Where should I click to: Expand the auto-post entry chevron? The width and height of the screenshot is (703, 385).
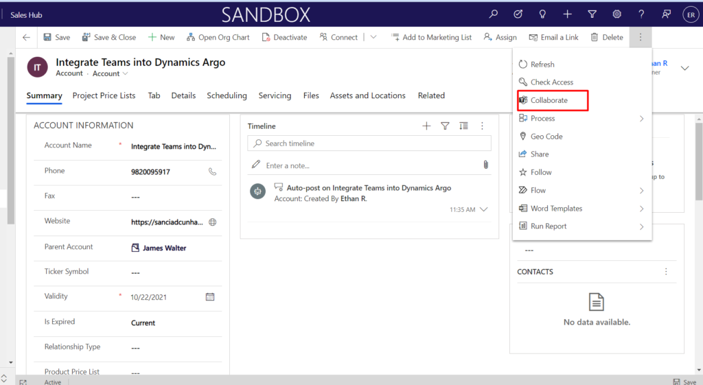pyautogui.click(x=483, y=209)
